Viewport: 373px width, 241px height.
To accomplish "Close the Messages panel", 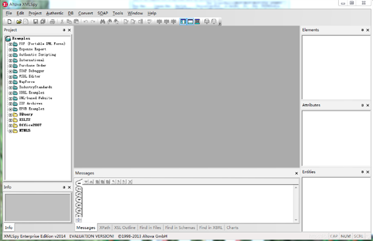I will click(297, 173).
